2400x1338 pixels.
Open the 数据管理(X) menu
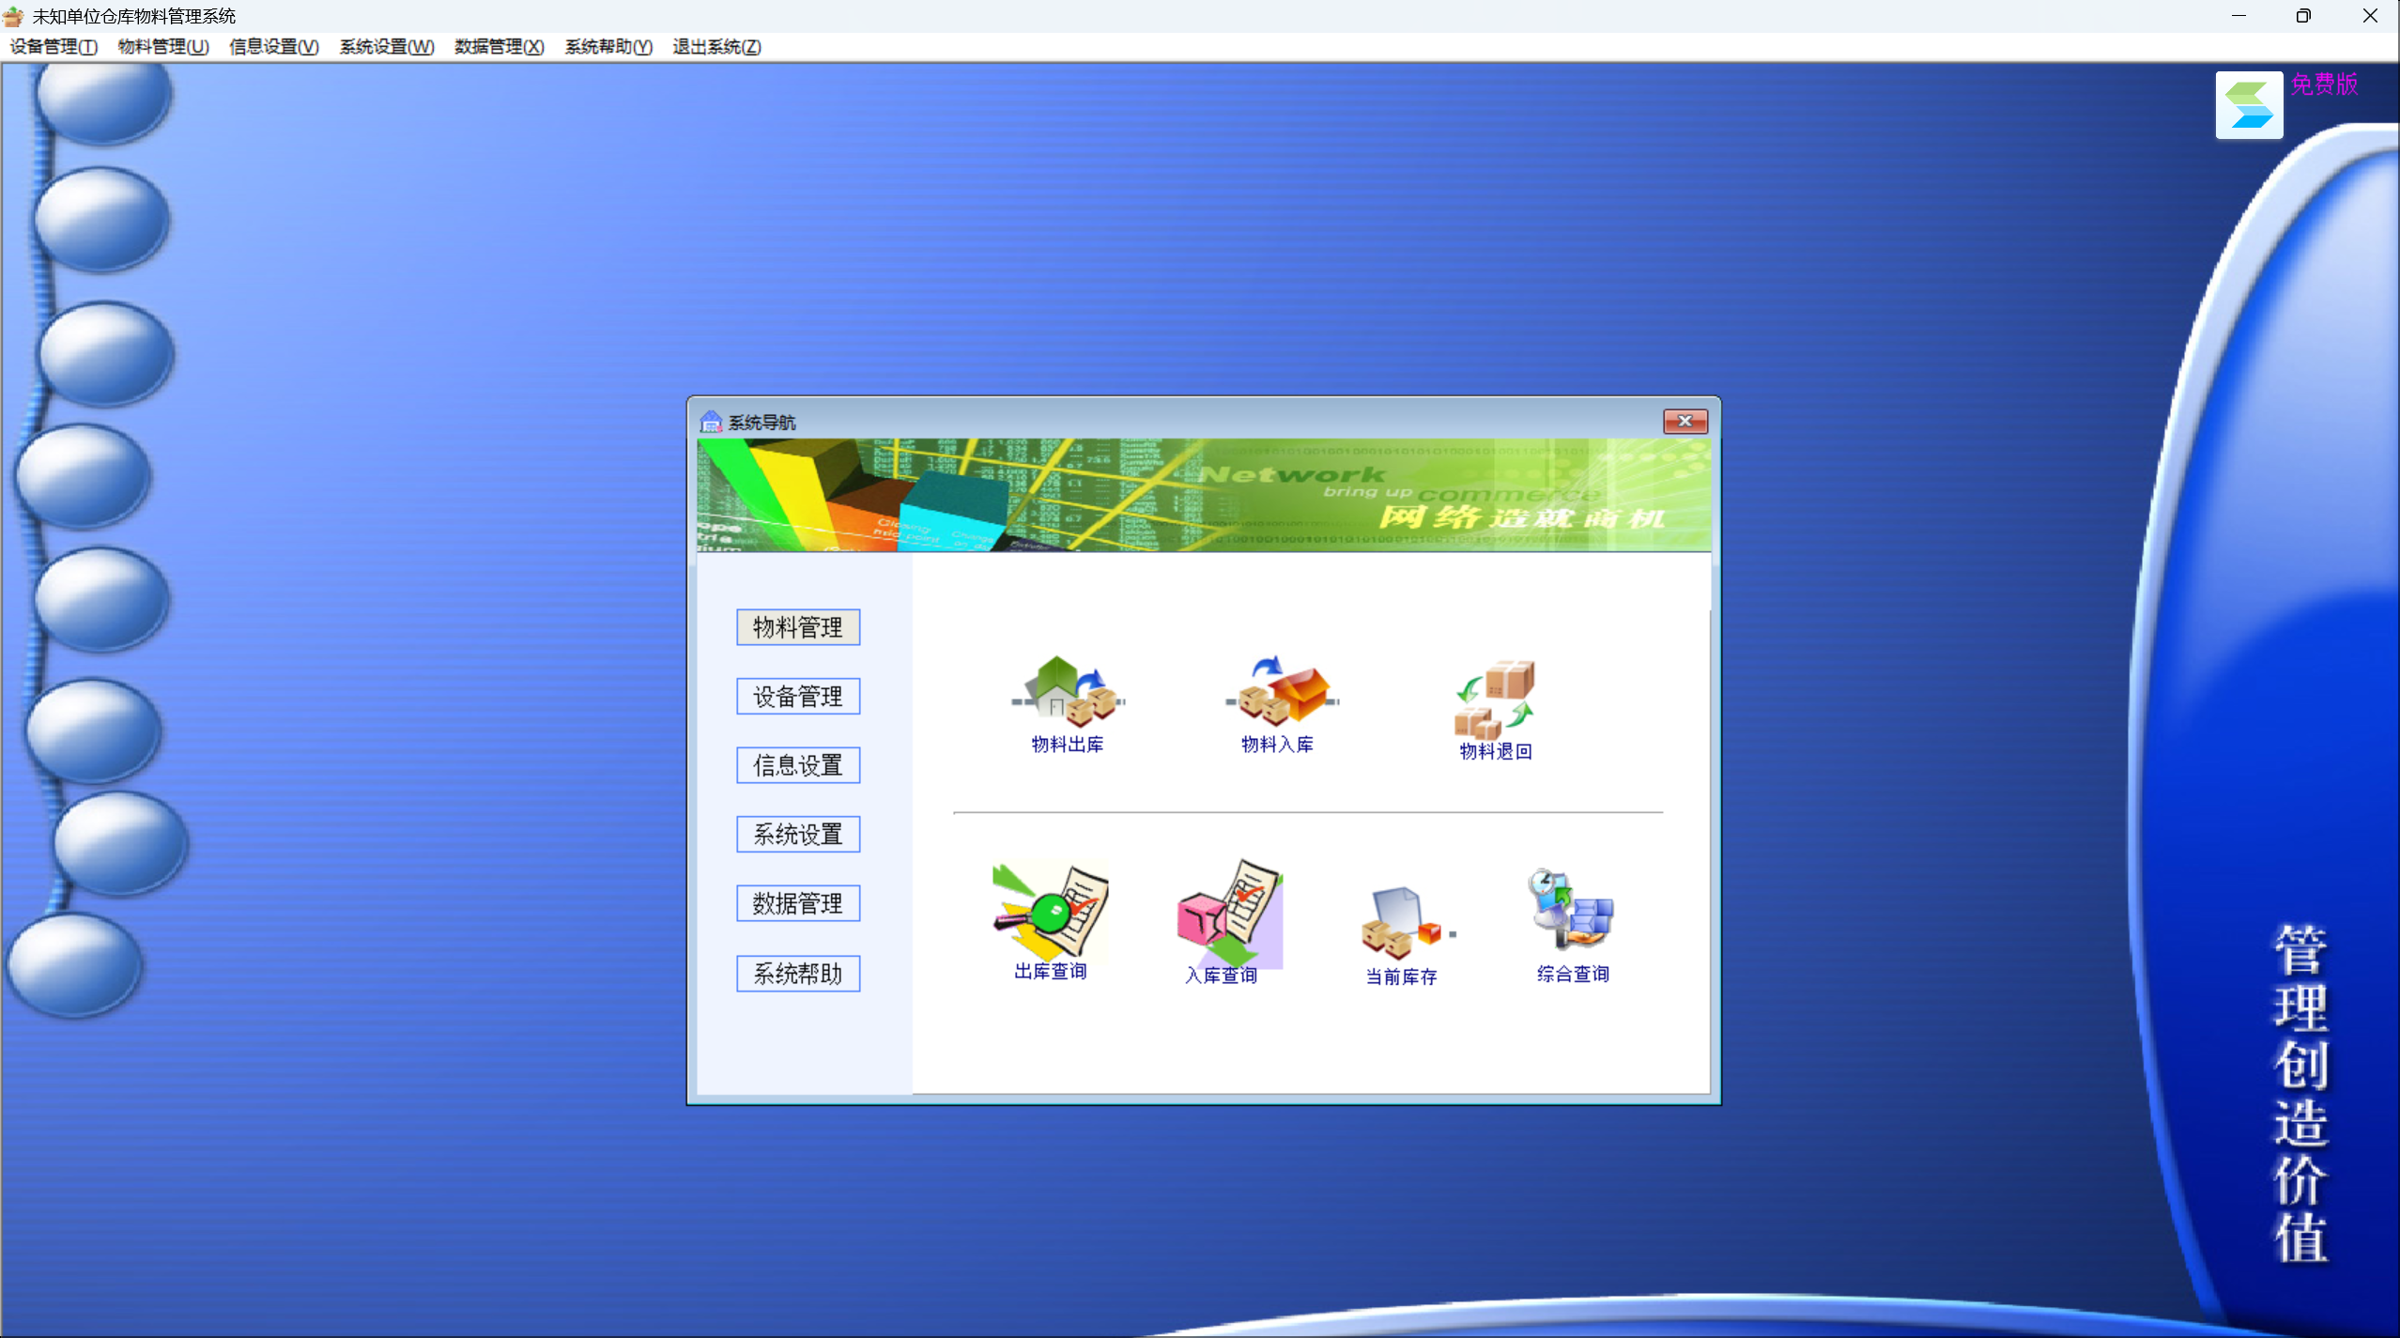[x=499, y=47]
